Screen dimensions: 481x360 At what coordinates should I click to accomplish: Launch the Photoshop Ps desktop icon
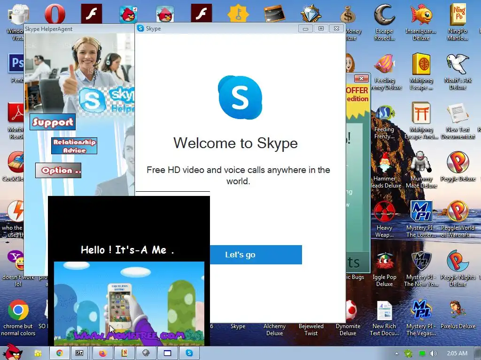pos(16,63)
